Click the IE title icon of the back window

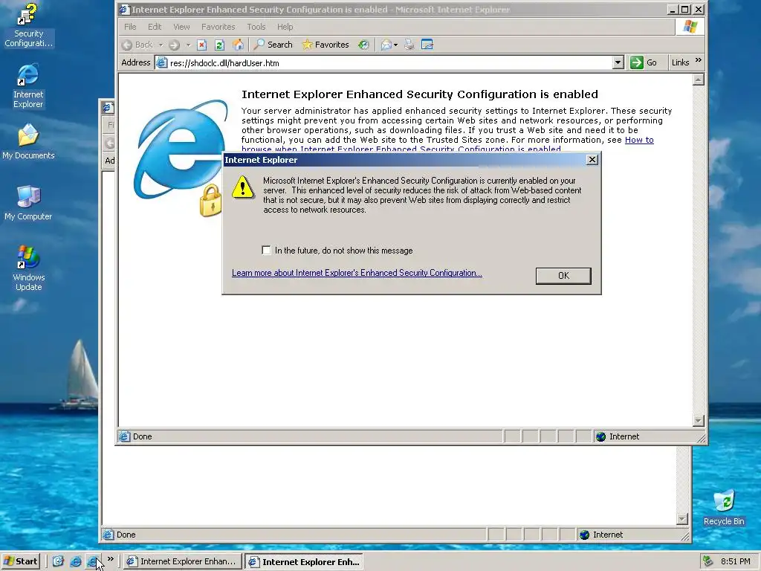(107, 107)
